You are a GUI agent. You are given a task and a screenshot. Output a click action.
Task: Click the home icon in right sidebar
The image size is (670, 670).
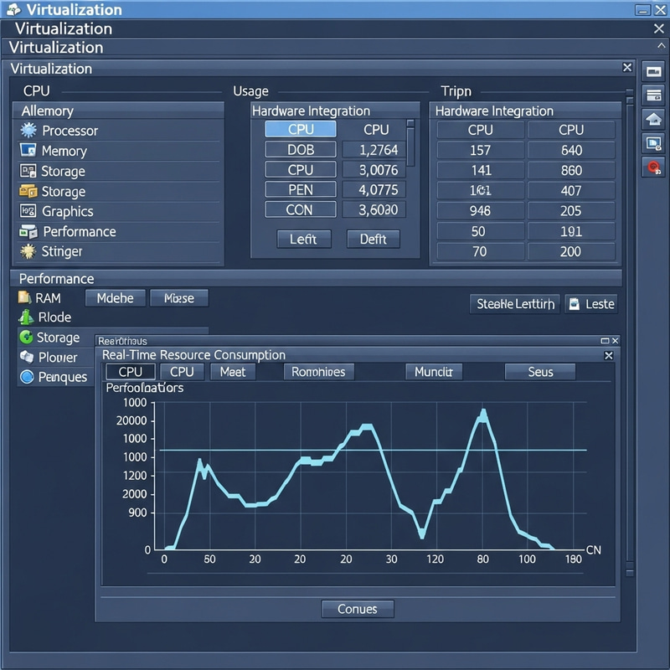point(653,119)
